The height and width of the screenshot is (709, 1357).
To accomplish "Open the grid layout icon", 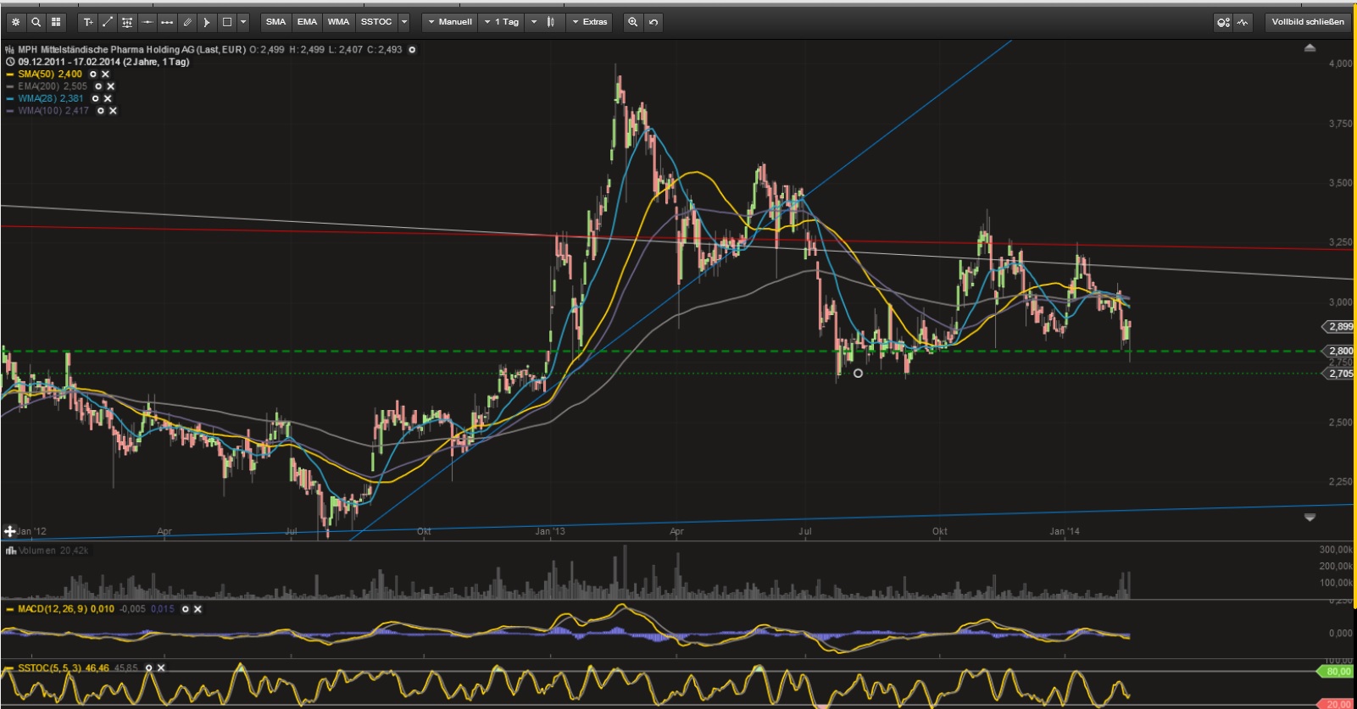I will click(56, 22).
